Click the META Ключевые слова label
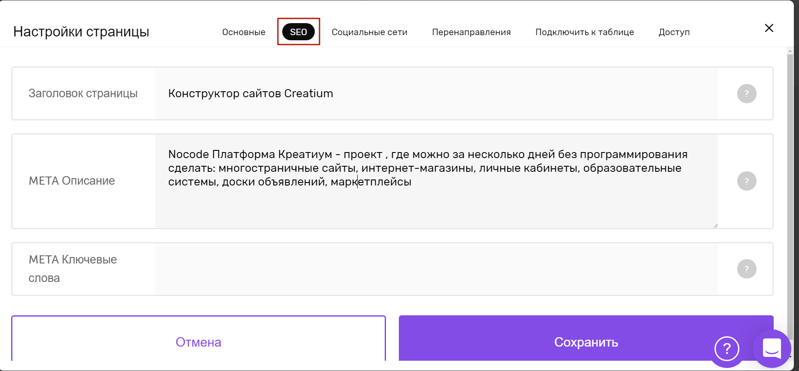Viewport: 799px width, 371px height. (73, 269)
